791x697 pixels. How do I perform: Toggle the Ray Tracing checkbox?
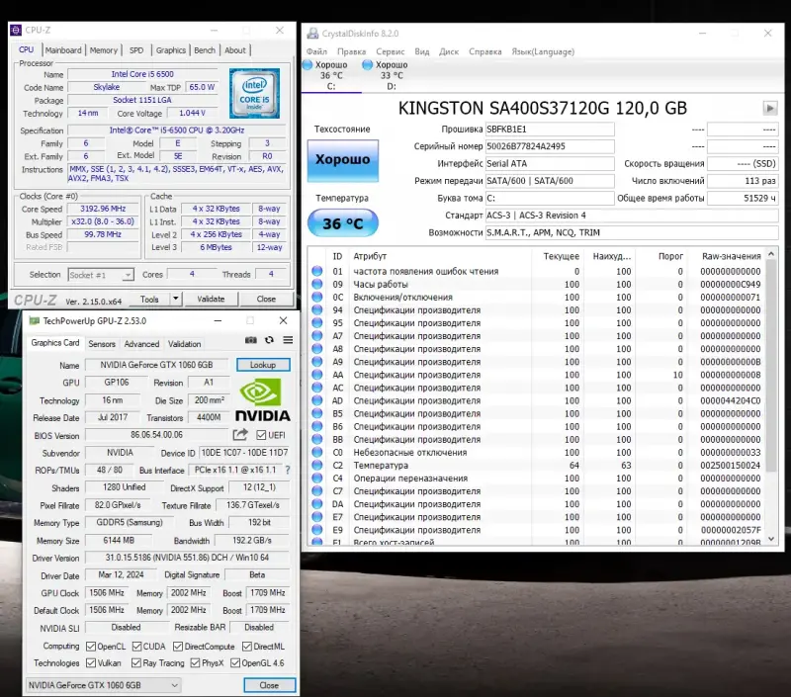(135, 663)
